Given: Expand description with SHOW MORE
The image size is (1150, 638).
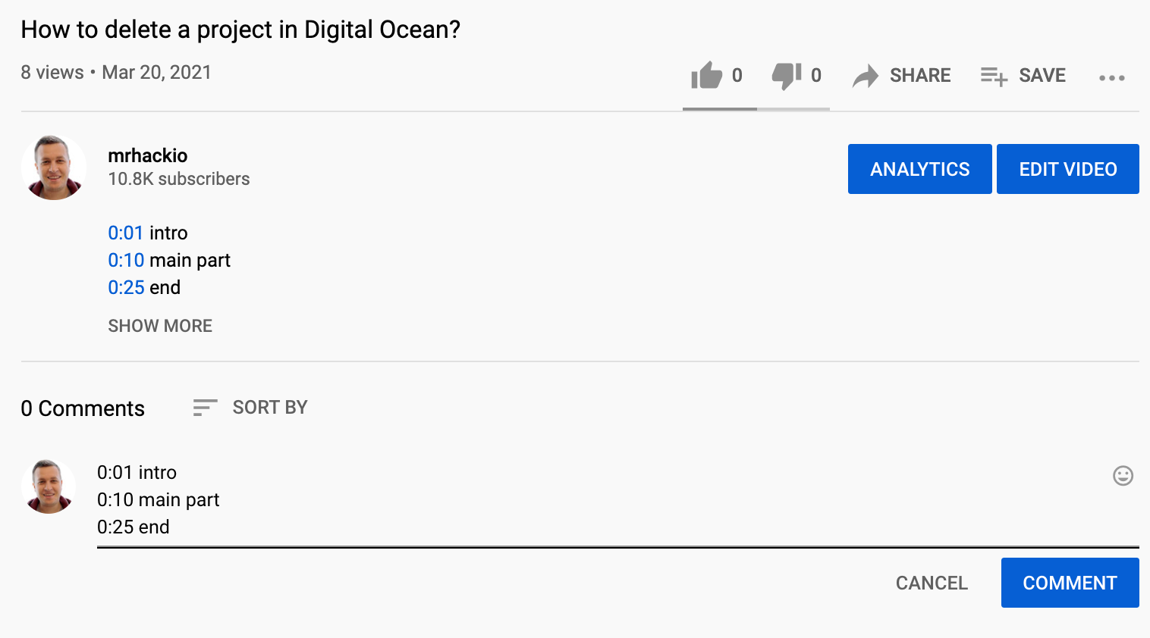Looking at the screenshot, I should point(160,326).
